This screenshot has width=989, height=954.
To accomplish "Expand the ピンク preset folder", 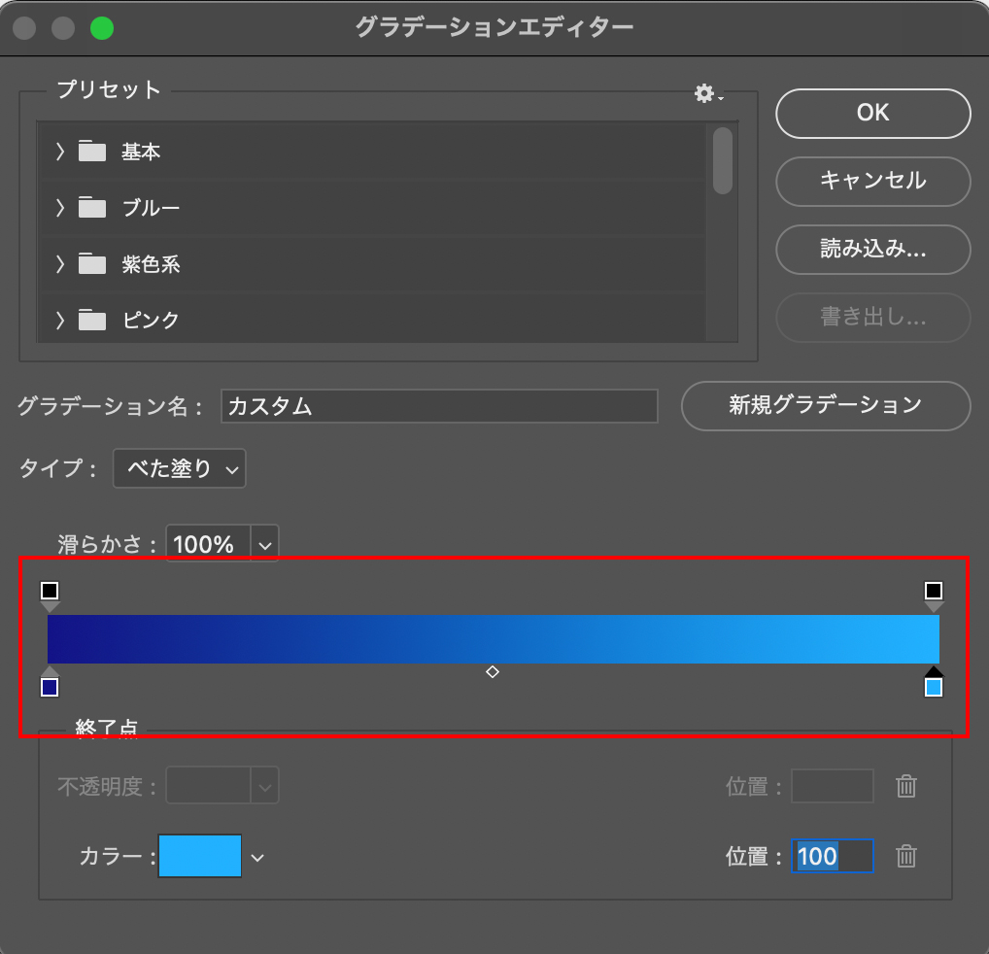I will click(x=60, y=320).
